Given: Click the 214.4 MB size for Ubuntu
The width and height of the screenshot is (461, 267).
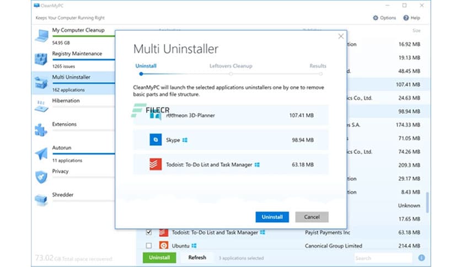Looking at the screenshot, I should 409,245.
